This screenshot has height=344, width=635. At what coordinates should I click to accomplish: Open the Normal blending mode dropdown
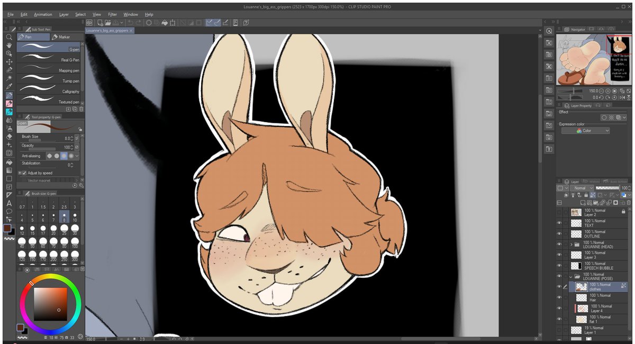point(582,188)
